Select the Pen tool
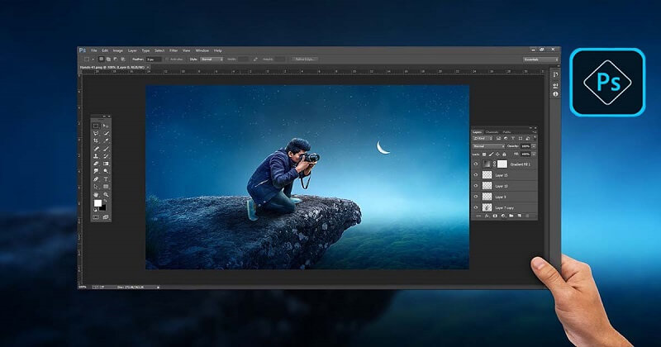 [96, 178]
